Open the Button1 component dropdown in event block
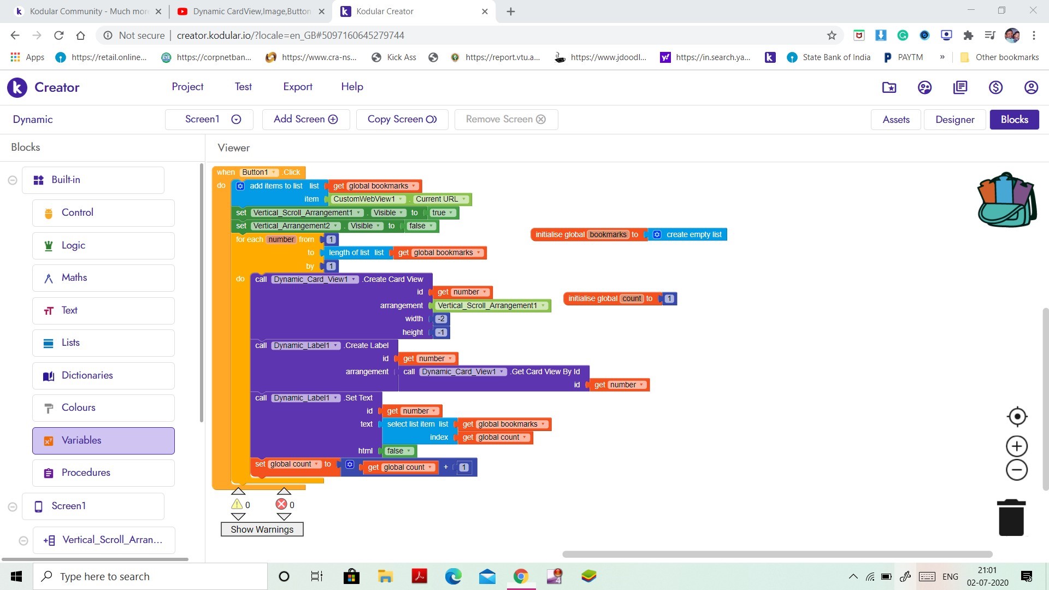The width and height of the screenshot is (1049, 590). [260, 173]
